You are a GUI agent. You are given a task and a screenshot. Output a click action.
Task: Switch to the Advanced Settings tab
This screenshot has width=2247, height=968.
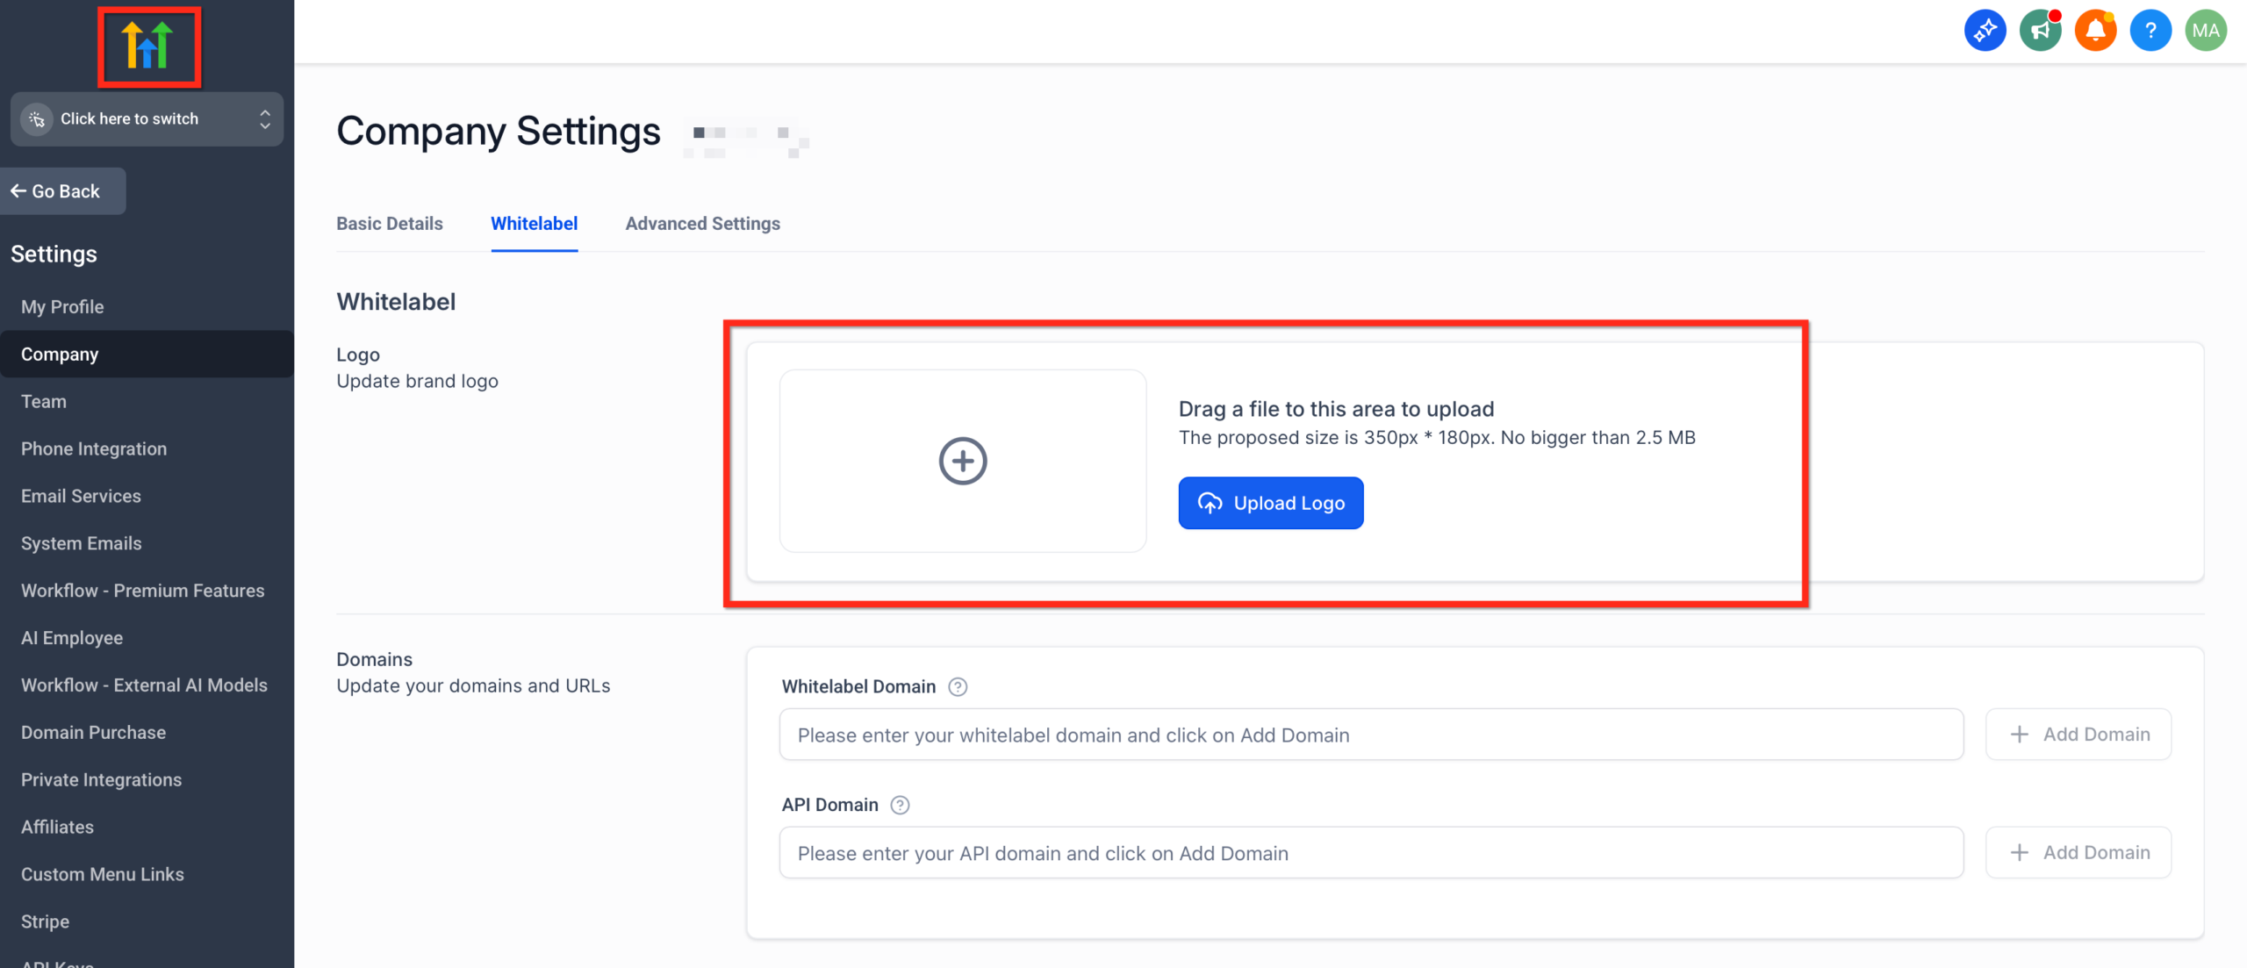point(702,224)
